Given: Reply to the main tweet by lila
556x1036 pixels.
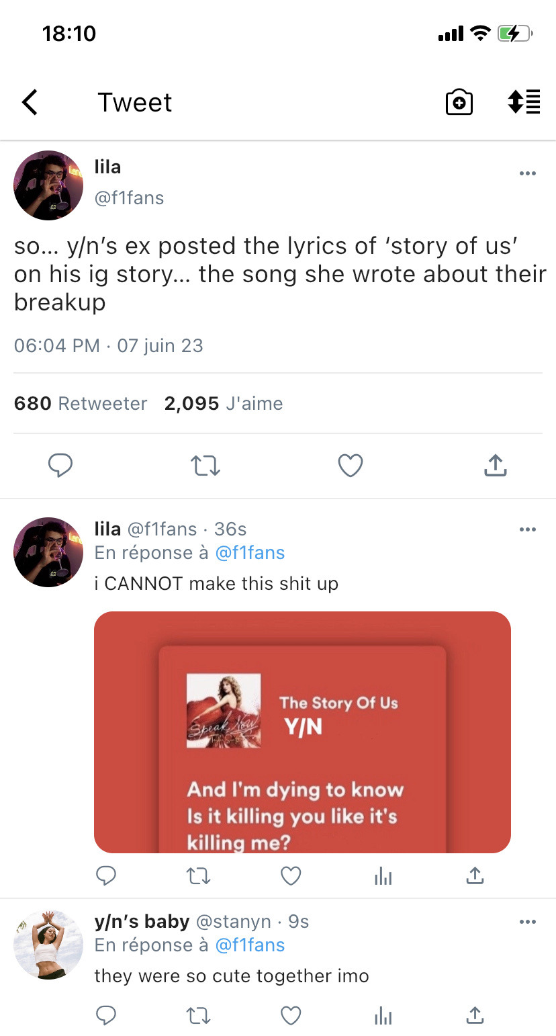Looking at the screenshot, I should tap(60, 465).
